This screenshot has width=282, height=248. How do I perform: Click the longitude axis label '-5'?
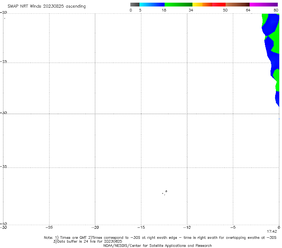click(x=233, y=227)
